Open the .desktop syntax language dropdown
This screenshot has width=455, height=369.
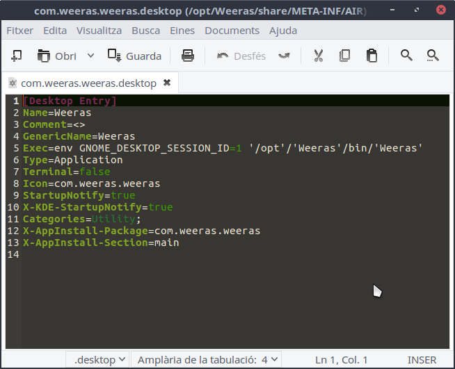(100, 359)
